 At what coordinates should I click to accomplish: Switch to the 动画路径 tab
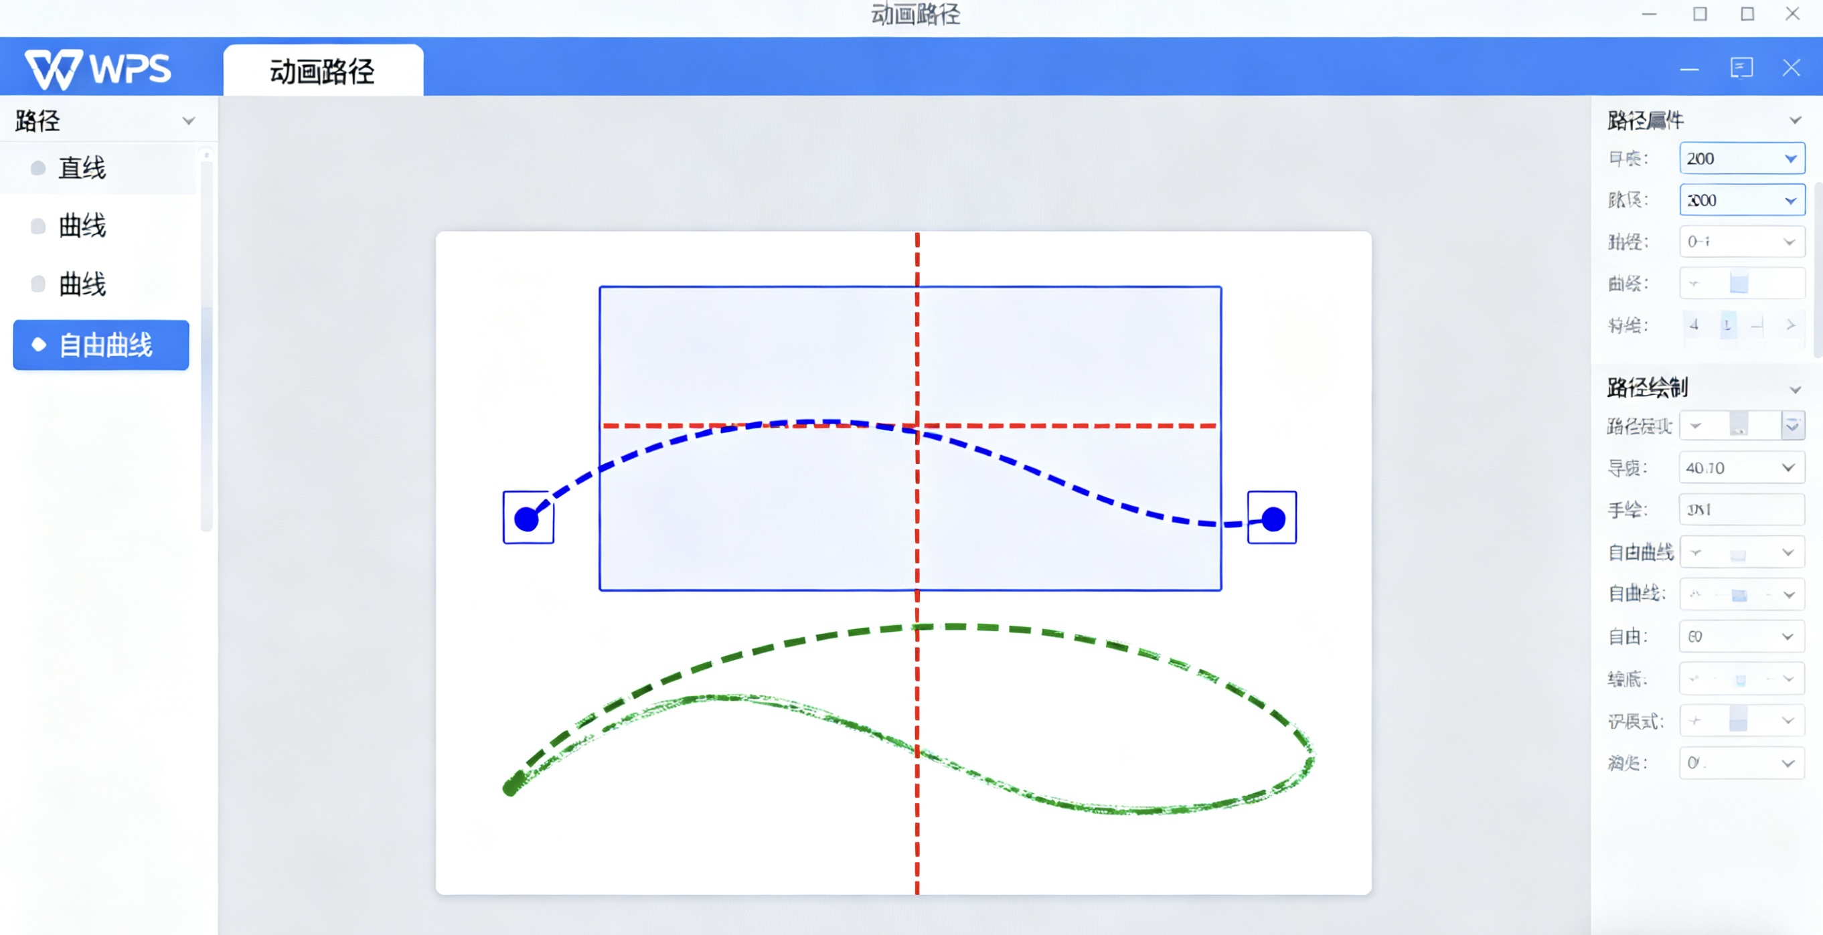[x=323, y=72]
